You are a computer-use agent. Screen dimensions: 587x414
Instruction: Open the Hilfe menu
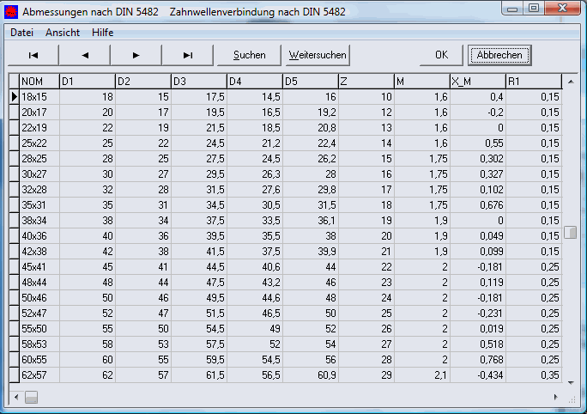tap(103, 32)
